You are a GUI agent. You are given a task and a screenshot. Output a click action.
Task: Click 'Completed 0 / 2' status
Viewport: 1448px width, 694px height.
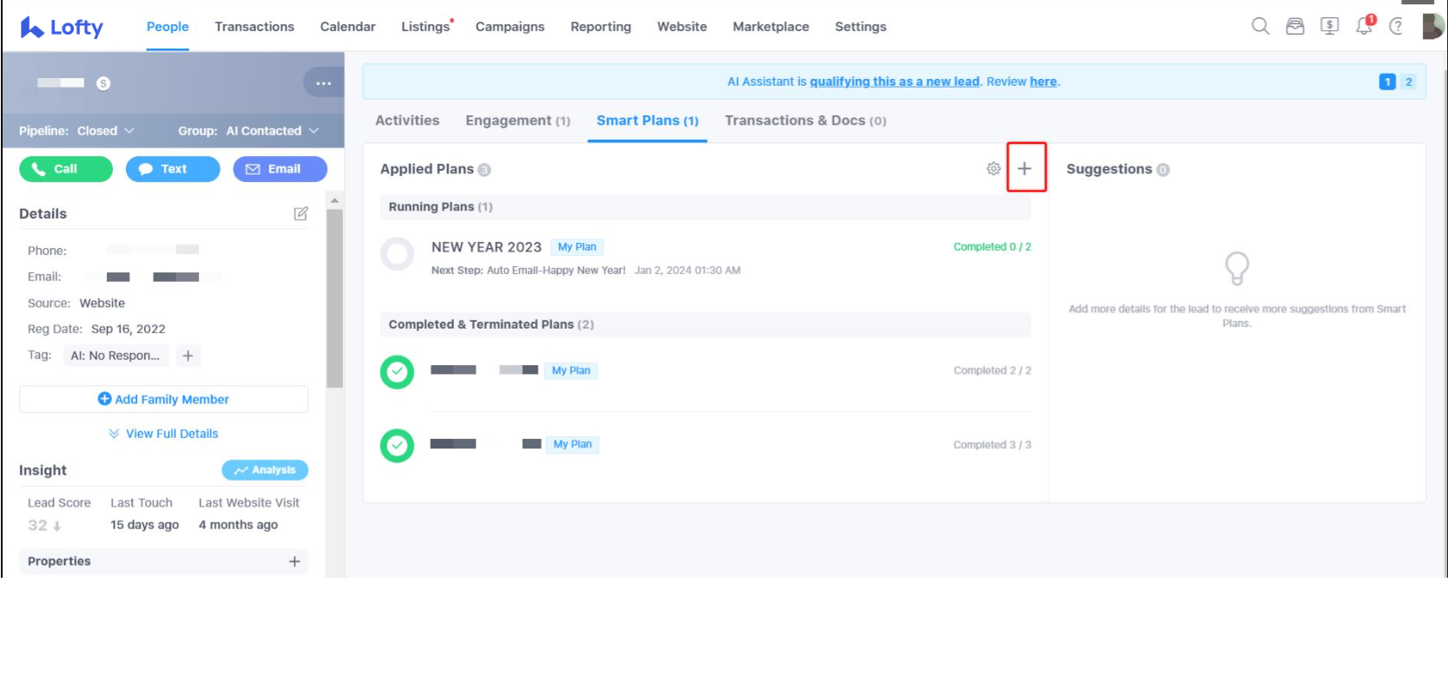(x=992, y=247)
